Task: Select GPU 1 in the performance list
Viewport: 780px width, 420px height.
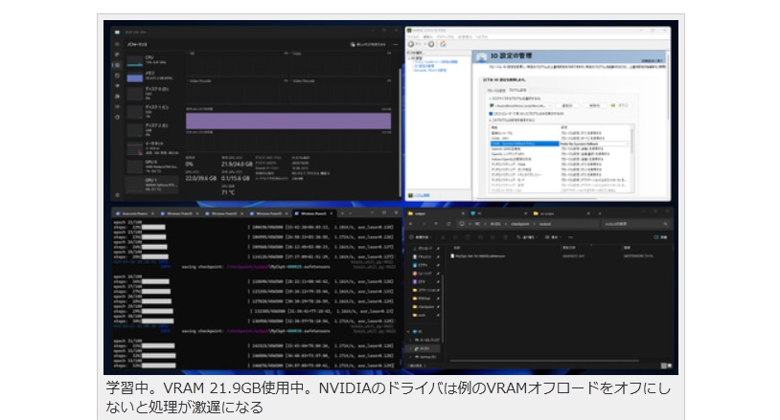Action: click(150, 182)
